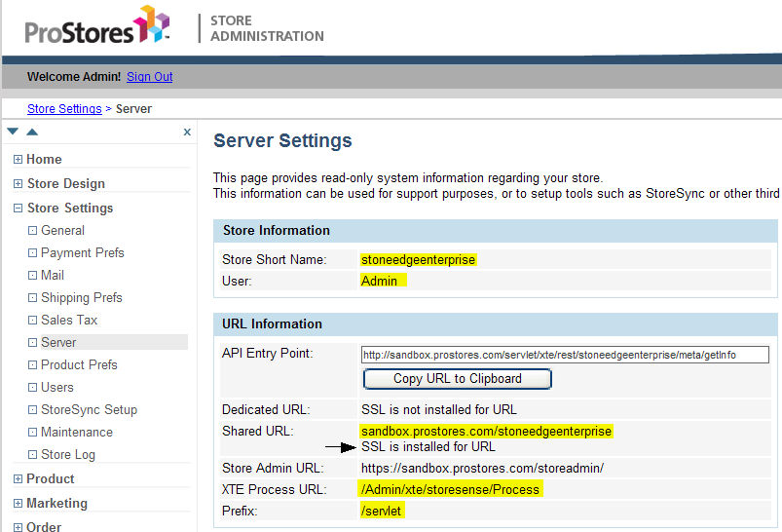Click the Sign Out link
Image resolution: width=782 pixels, height=532 pixels.
click(150, 77)
